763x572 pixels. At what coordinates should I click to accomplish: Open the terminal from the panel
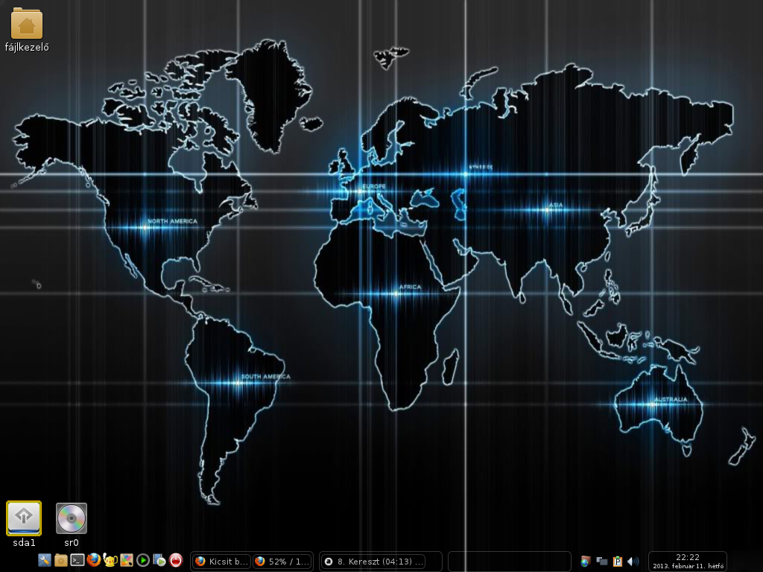[x=77, y=560]
